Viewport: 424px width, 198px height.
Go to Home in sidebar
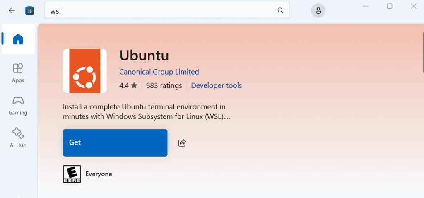click(x=18, y=39)
